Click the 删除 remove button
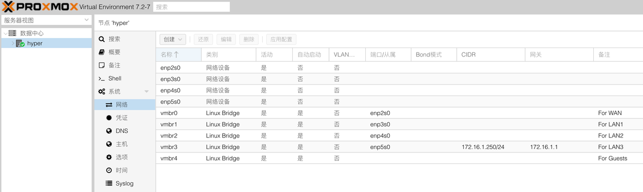 (249, 39)
